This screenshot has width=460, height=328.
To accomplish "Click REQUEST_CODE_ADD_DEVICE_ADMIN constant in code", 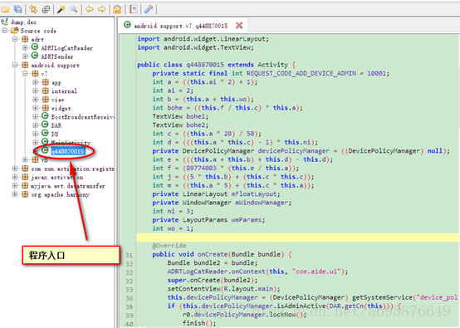I will click(301, 73).
